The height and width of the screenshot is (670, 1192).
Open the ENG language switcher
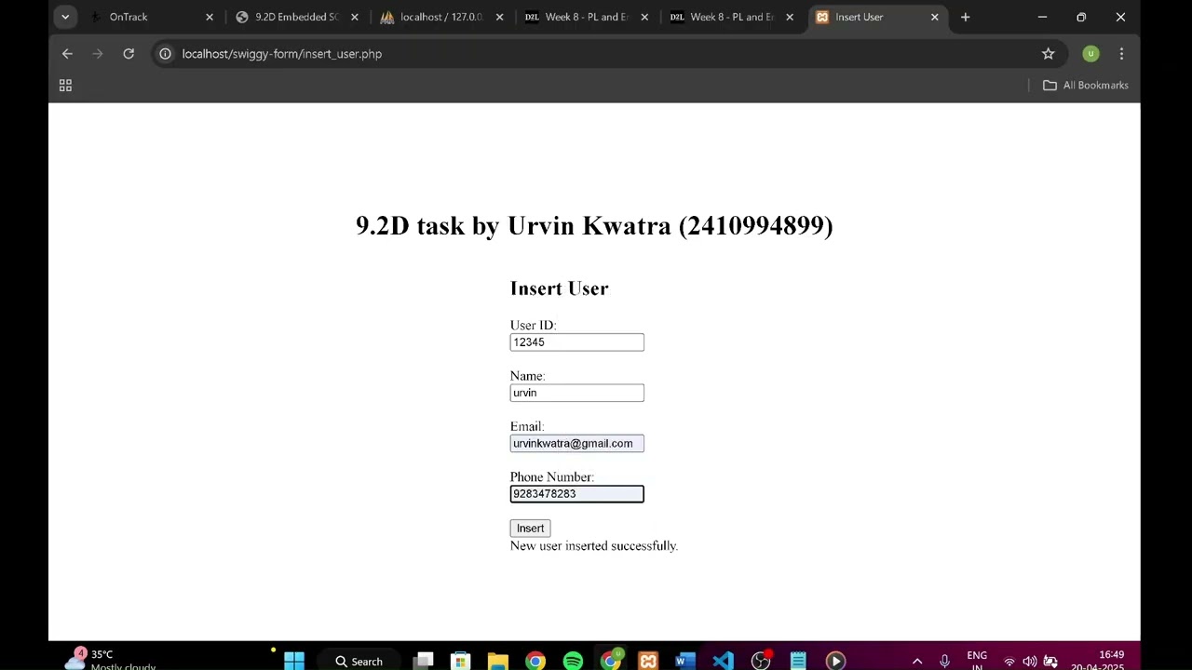point(977,660)
